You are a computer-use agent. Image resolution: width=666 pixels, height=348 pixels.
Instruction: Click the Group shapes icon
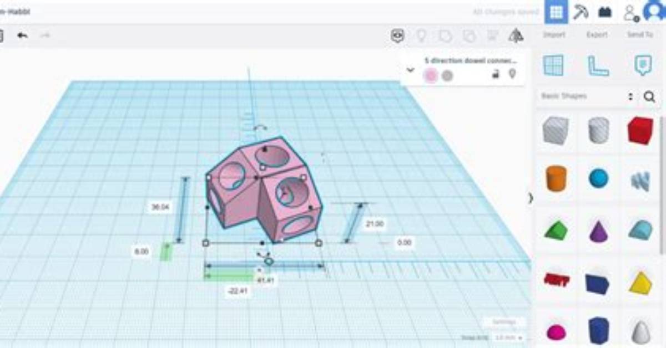coord(445,36)
